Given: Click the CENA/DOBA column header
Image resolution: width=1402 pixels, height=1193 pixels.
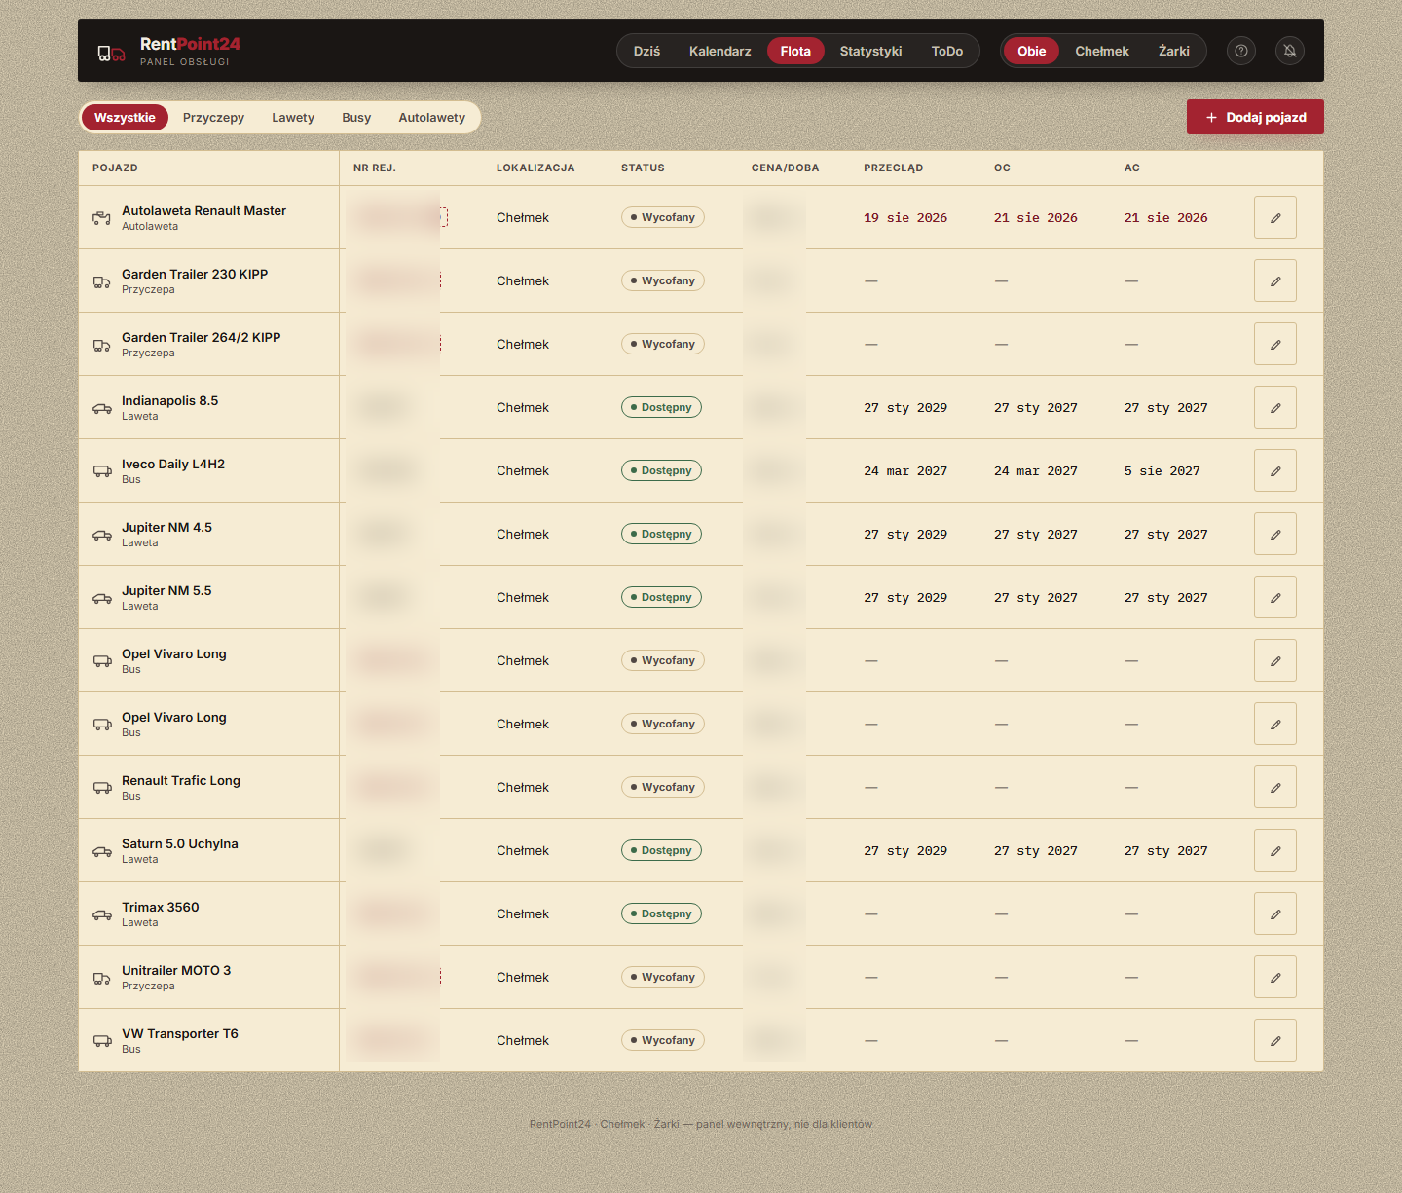Looking at the screenshot, I should coord(785,168).
